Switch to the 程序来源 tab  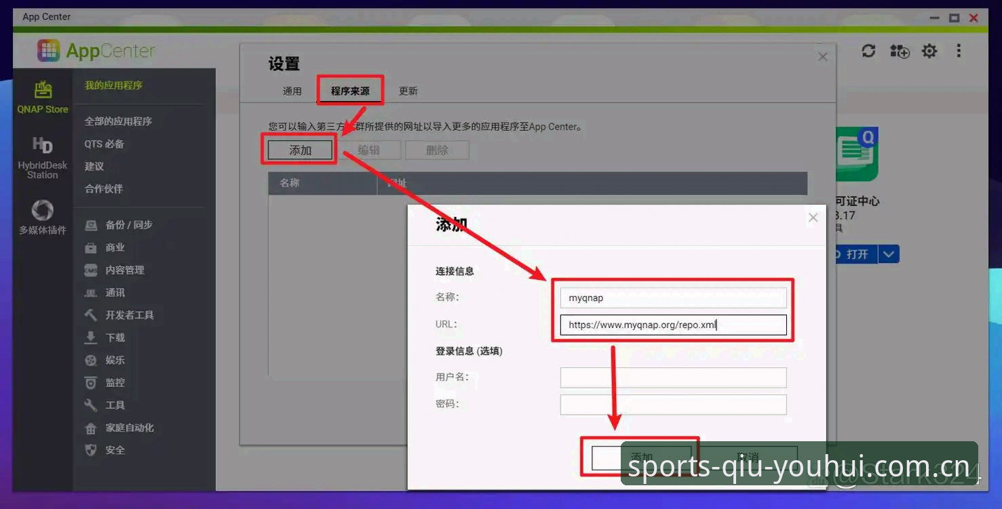click(350, 91)
